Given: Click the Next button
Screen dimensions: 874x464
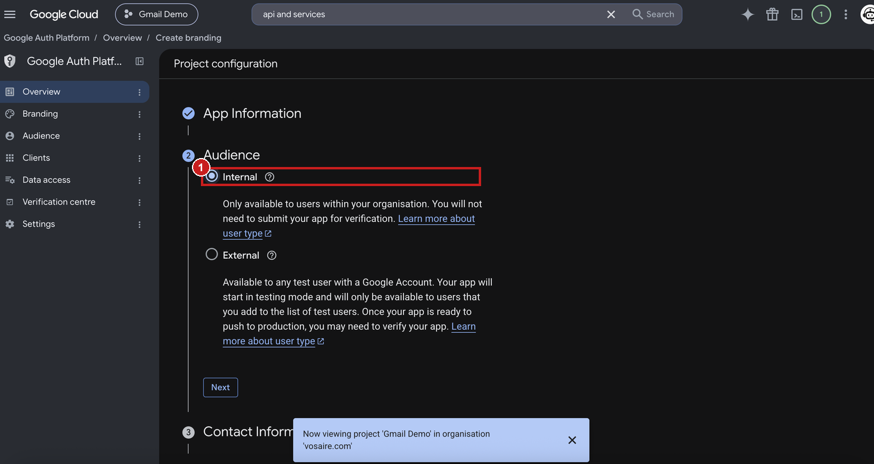Looking at the screenshot, I should [221, 387].
